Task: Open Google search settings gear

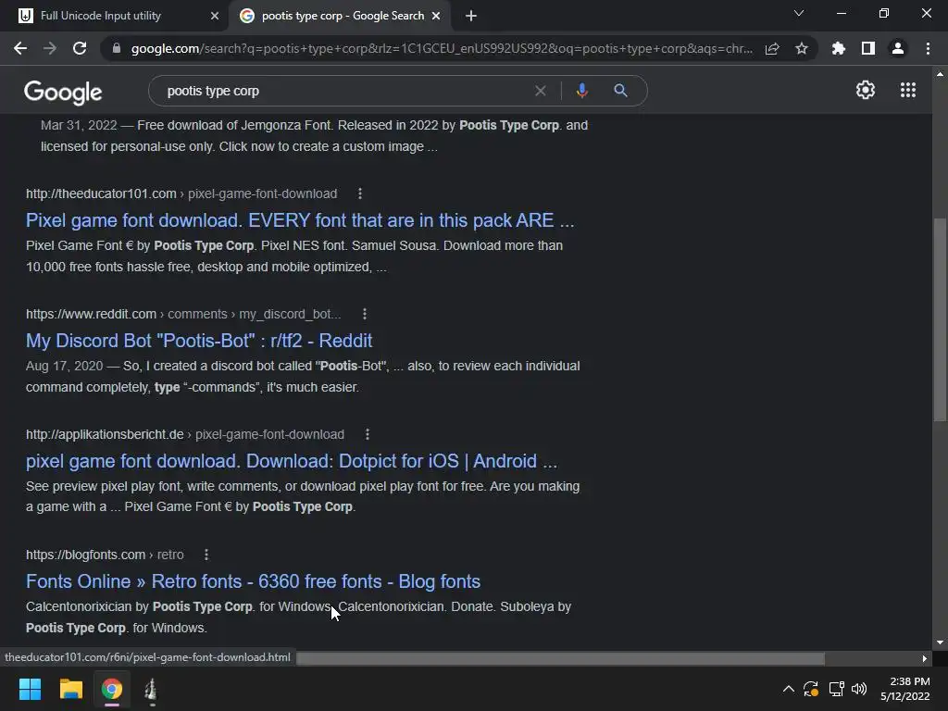Action: pos(866,90)
